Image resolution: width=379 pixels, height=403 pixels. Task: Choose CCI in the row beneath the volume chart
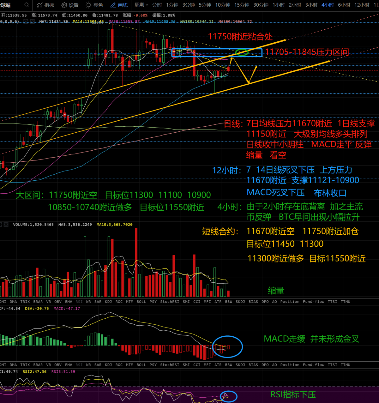pos(197,302)
